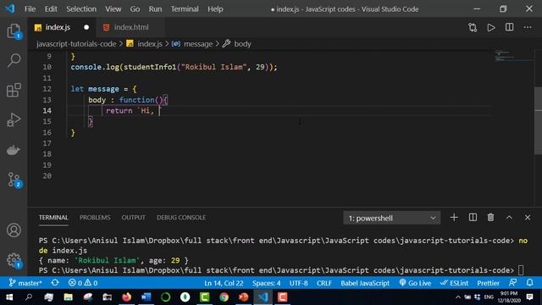Split the editor right
The height and width of the screenshot is (305, 542).
pos(509,27)
